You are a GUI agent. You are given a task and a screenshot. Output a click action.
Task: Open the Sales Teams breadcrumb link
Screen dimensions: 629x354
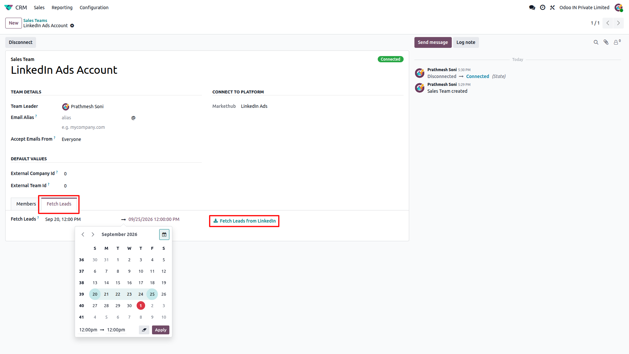35,20
